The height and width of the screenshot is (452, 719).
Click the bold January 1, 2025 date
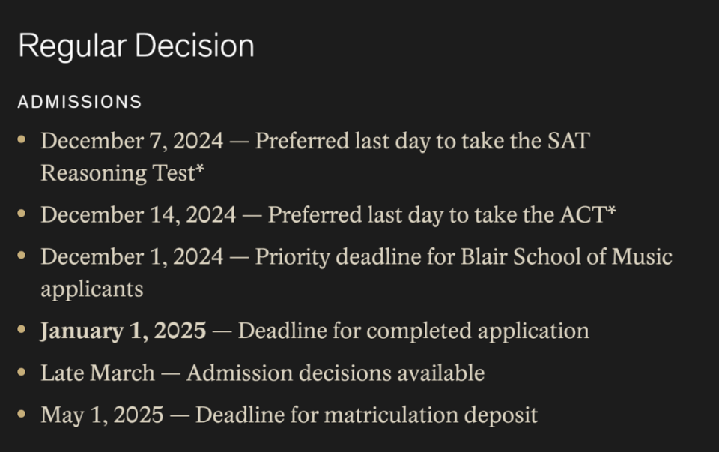coord(123,331)
